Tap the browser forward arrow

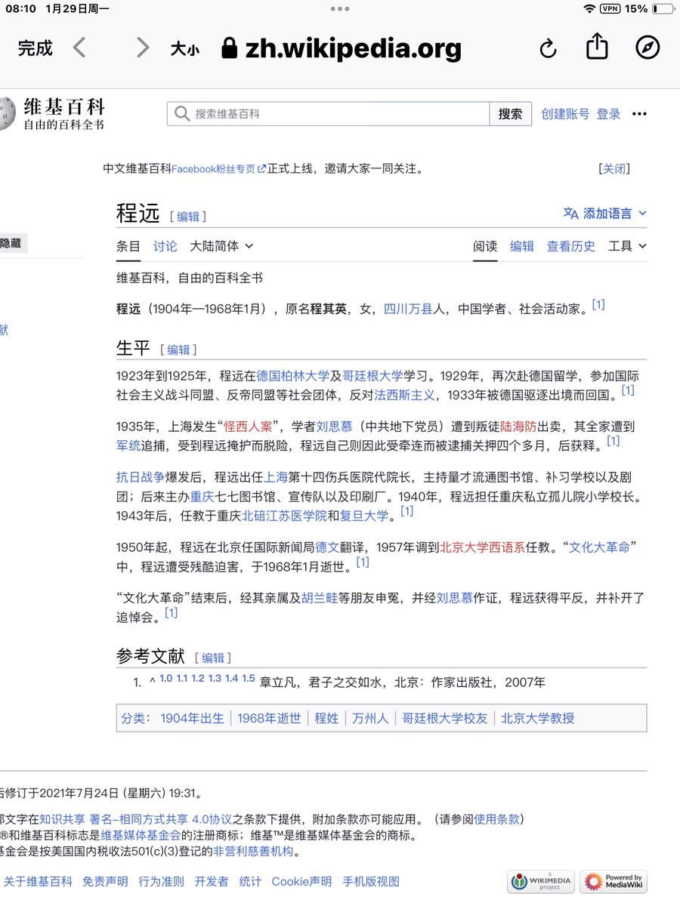point(142,48)
